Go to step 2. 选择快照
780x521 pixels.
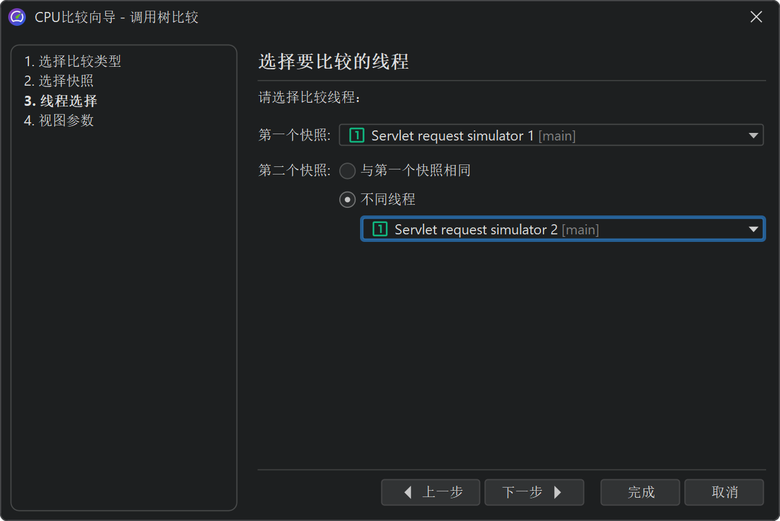pos(59,81)
